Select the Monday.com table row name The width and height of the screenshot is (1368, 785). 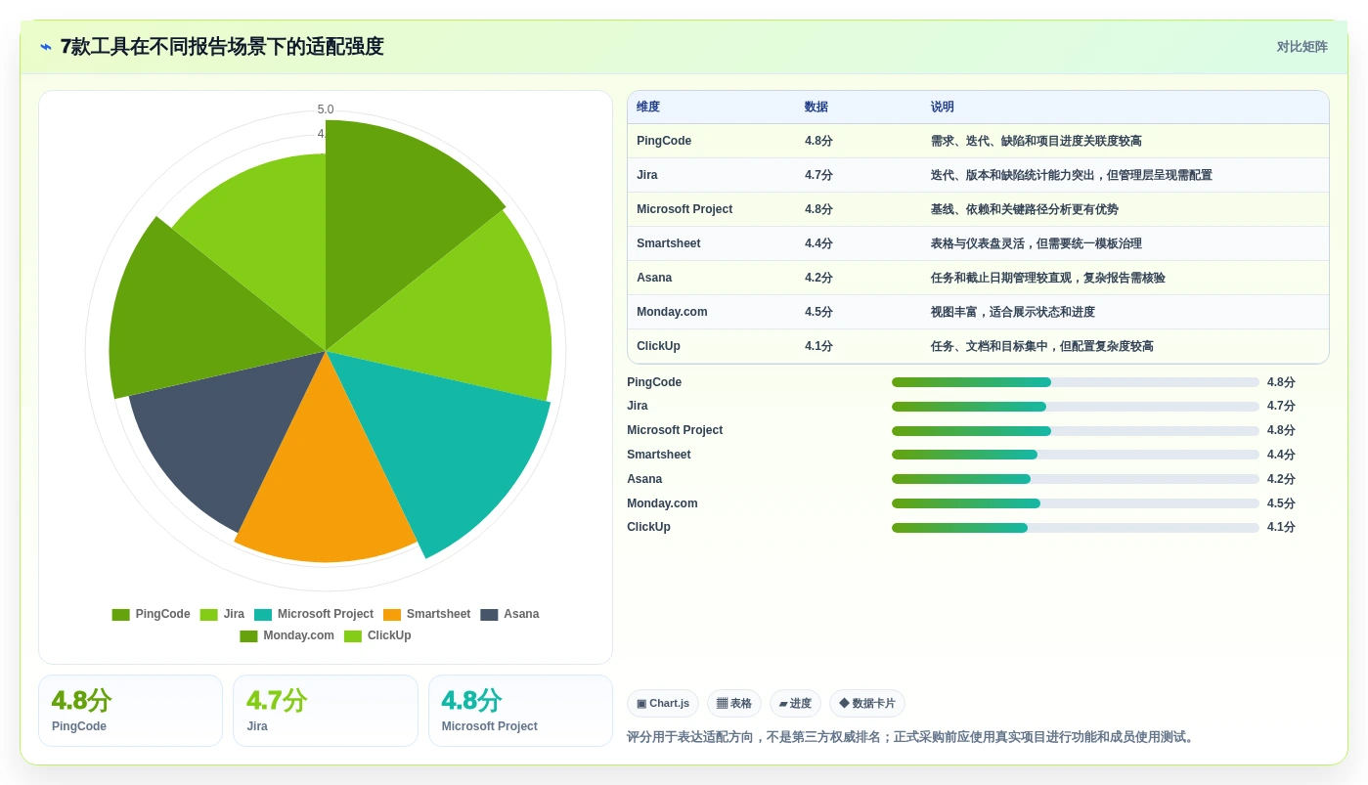pos(672,312)
